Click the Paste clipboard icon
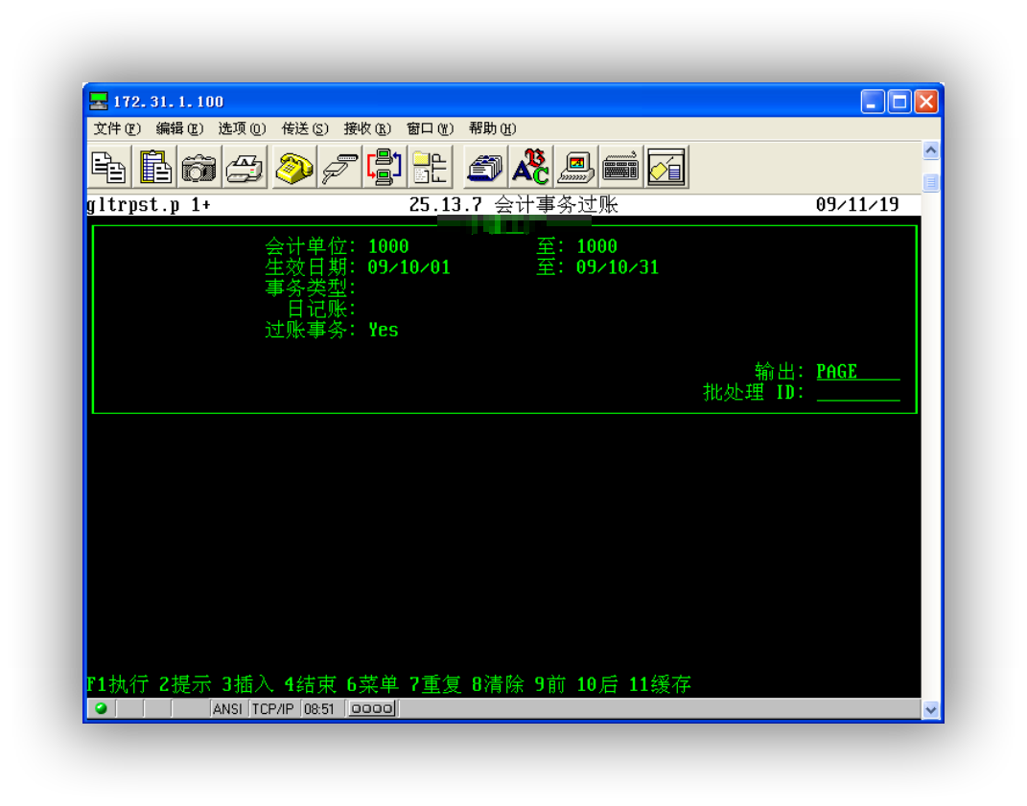The width and height of the screenshot is (1027, 806). point(154,167)
